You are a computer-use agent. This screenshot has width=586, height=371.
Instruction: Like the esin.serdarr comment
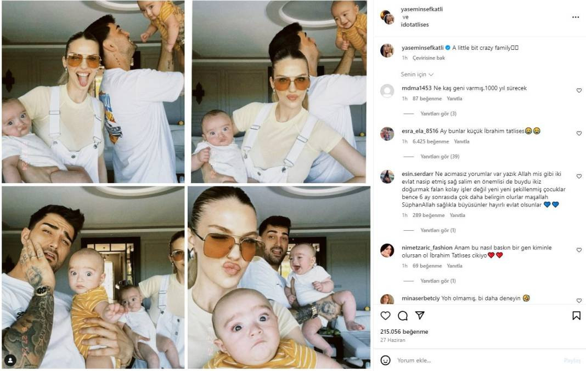579,176
